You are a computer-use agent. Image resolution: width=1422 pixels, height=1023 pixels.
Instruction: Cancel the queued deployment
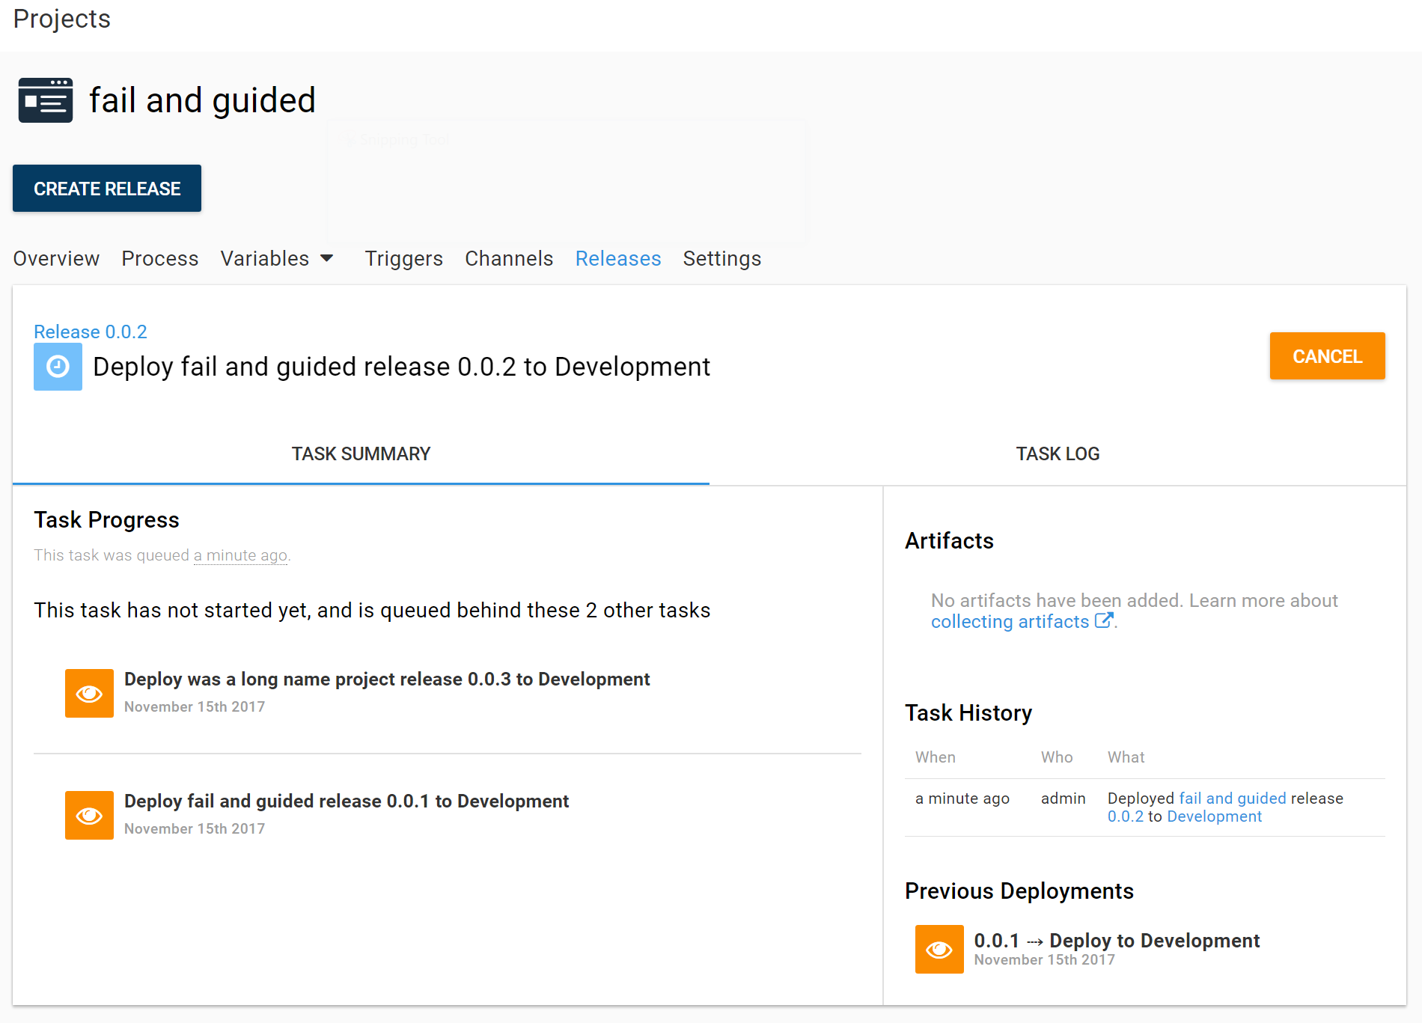pos(1326,356)
